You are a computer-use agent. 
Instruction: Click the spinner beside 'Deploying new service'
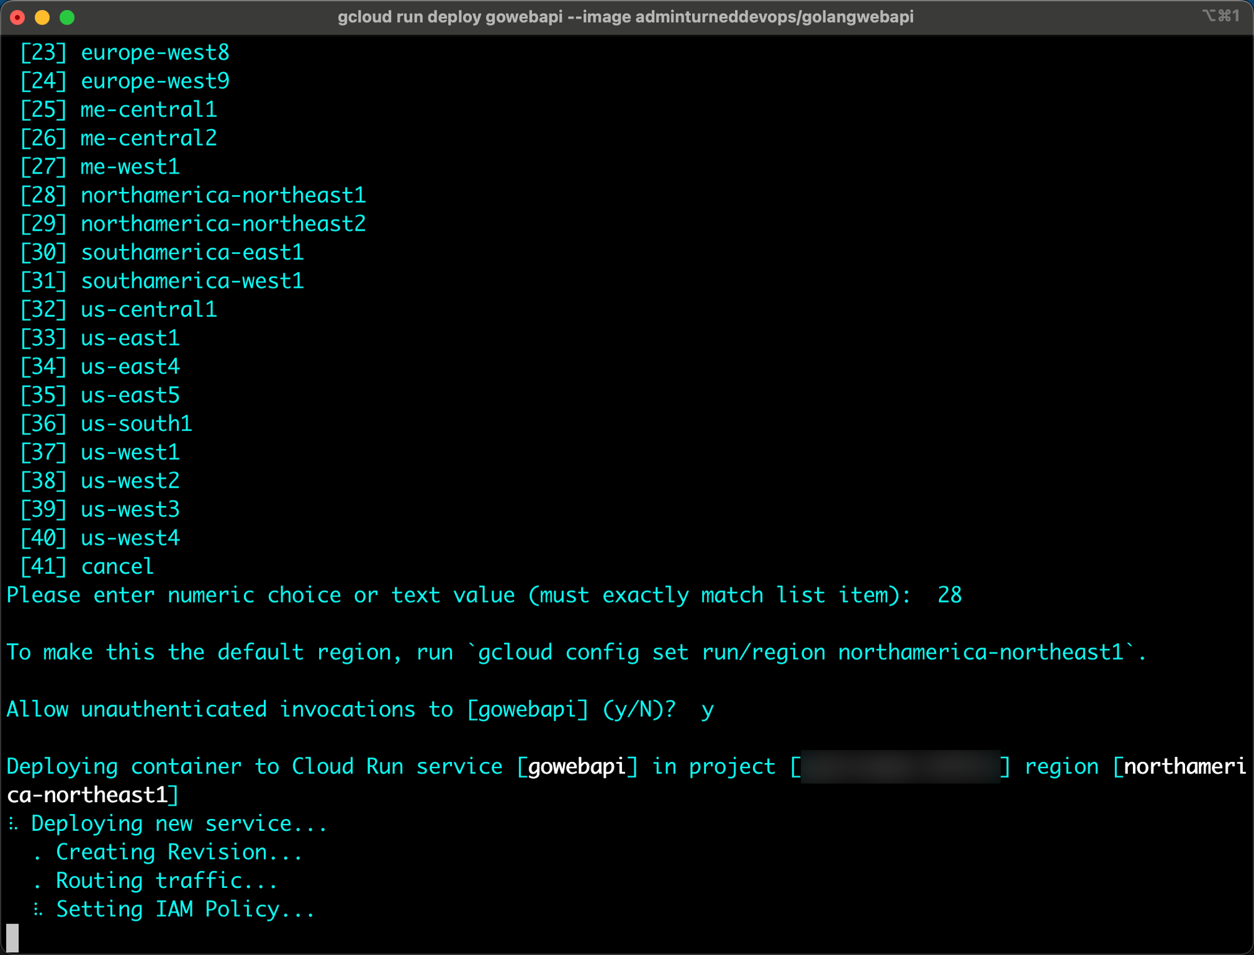(x=13, y=824)
